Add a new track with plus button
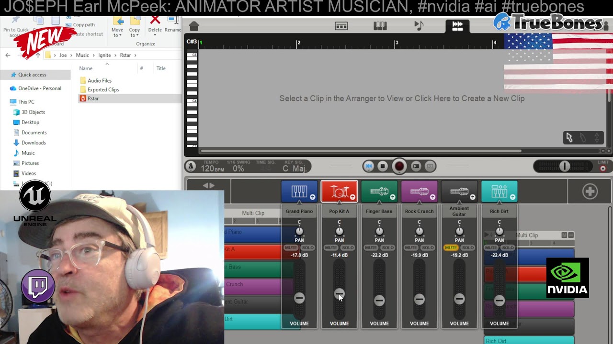 pyautogui.click(x=590, y=192)
